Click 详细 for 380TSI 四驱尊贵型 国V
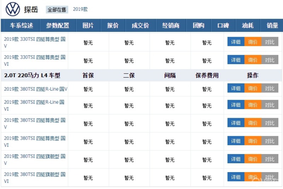Screen dimensions: 283x189 click(236, 123)
